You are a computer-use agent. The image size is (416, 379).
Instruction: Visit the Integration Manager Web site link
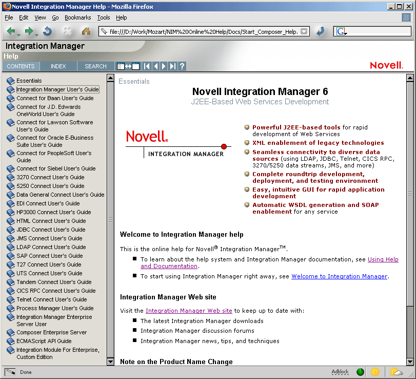click(189, 311)
